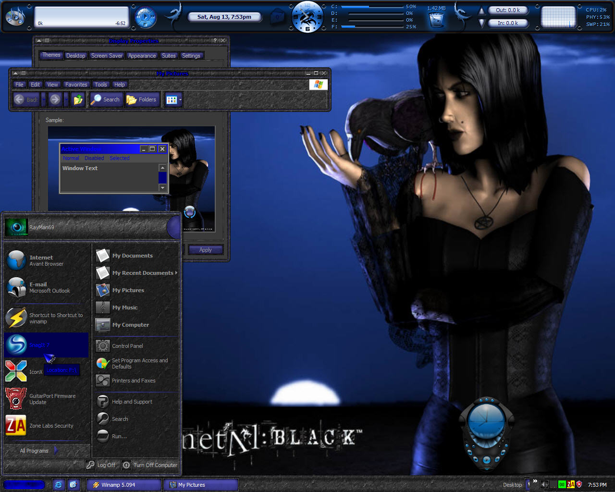The width and height of the screenshot is (615, 492).
Task: Open Zone Labs Security program
Action: (47, 426)
